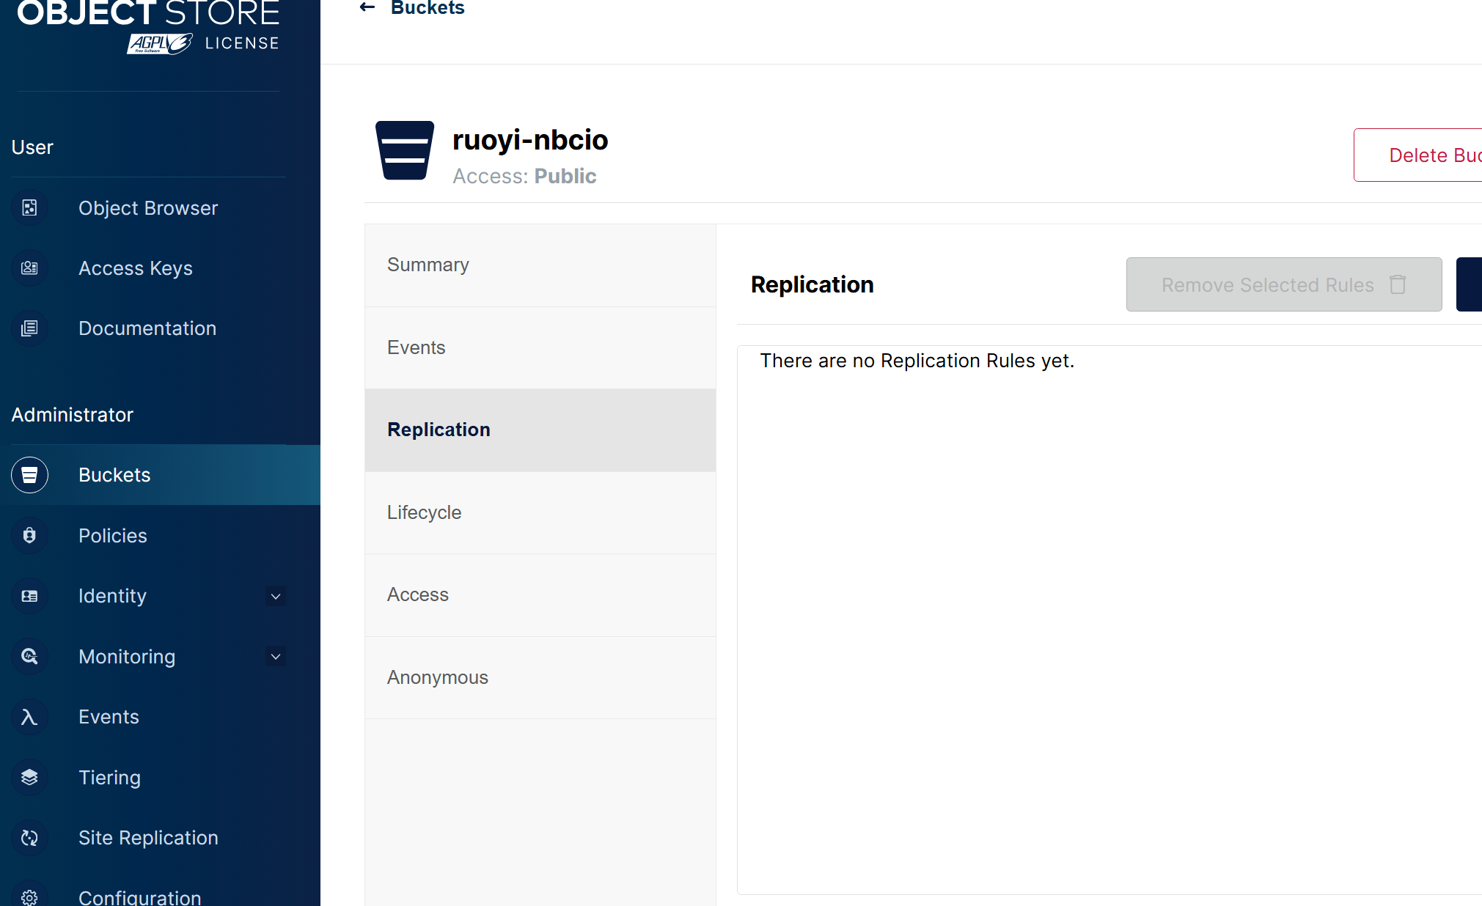Open the Access tab in the bucket panel

click(x=417, y=594)
